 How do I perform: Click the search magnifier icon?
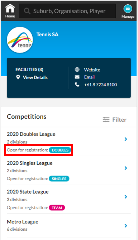point(27,11)
